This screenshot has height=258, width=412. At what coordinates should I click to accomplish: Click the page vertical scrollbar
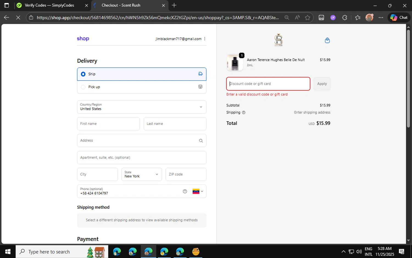408,78
